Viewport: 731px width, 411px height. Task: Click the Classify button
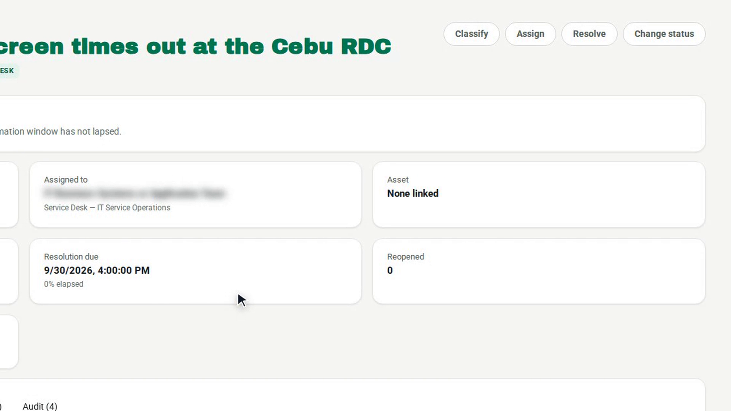coord(471,34)
